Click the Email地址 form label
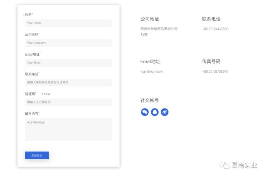The width and height of the screenshot is (266, 177). click(x=32, y=54)
